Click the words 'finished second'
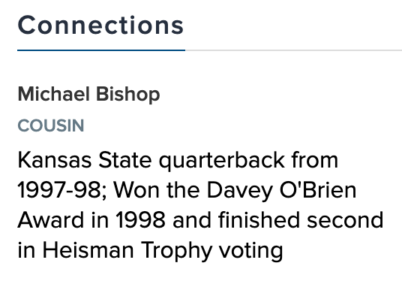 tap(301, 220)
